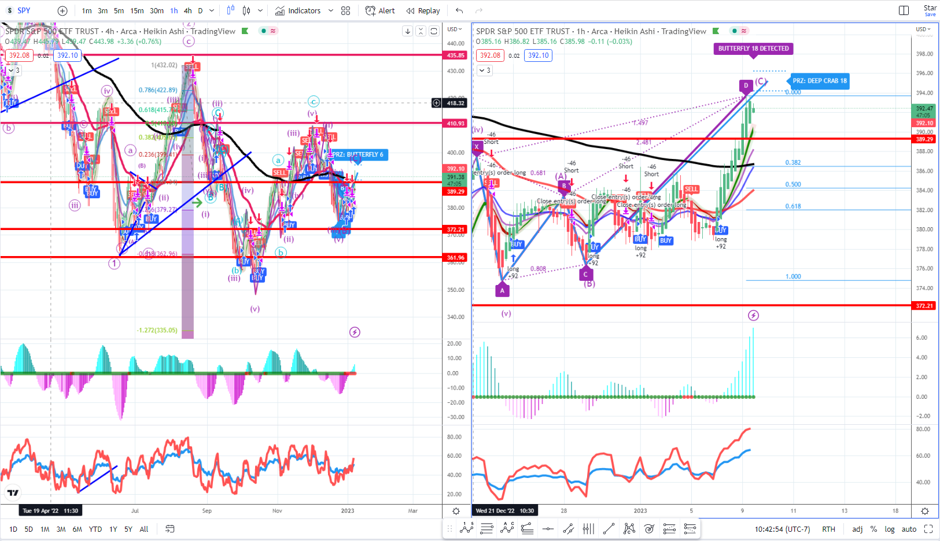The image size is (940, 541).
Task: Expand the 3 collapsed indicators on right chart
Action: coord(485,71)
